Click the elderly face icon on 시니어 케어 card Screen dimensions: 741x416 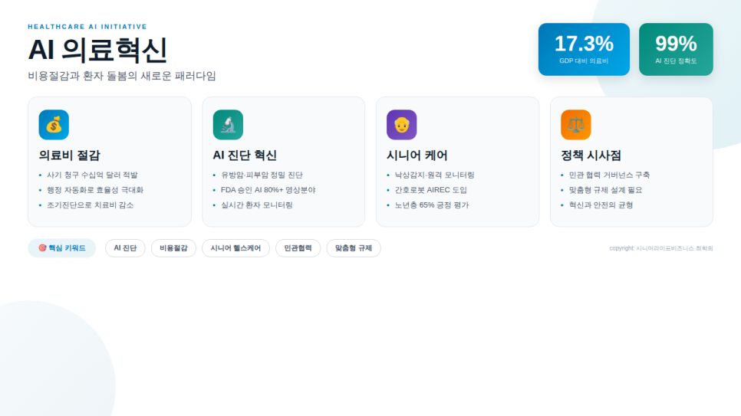click(402, 125)
